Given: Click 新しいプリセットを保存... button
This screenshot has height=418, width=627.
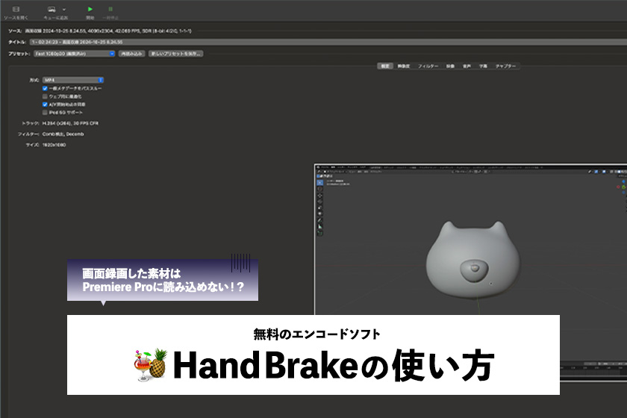Looking at the screenshot, I should [x=176, y=54].
